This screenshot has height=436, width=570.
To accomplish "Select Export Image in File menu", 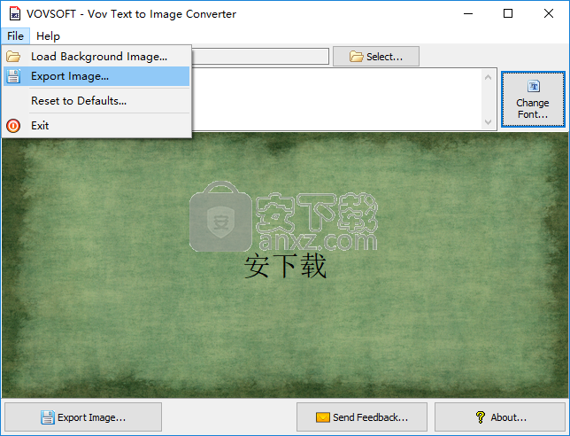I will tap(96, 76).
